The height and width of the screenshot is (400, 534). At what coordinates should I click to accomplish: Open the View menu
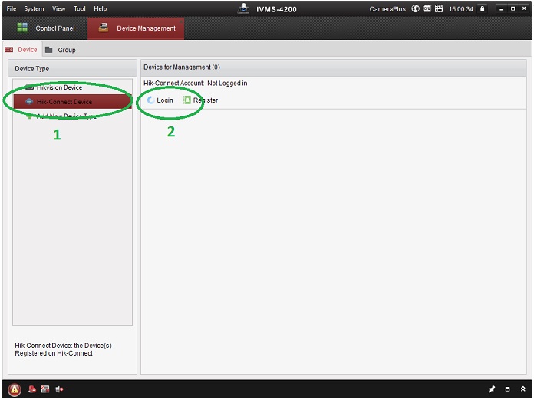58,8
